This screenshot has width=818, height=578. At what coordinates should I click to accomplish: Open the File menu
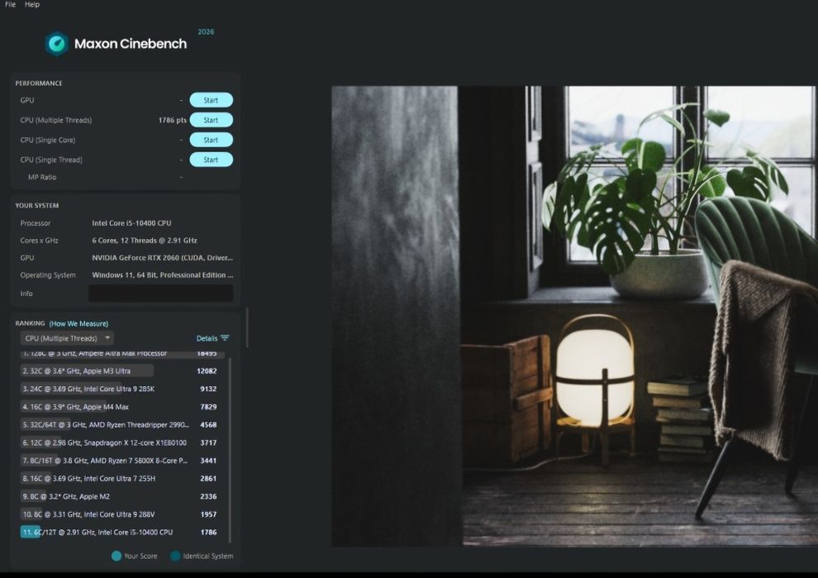[x=11, y=4]
